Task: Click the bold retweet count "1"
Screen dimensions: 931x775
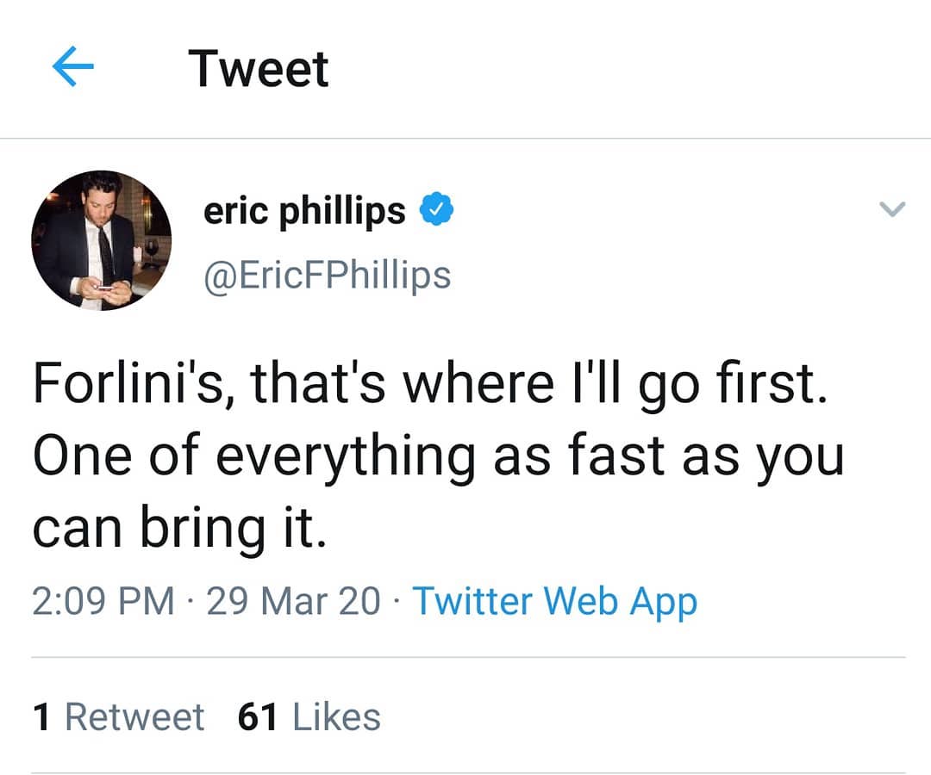Action: 41,717
